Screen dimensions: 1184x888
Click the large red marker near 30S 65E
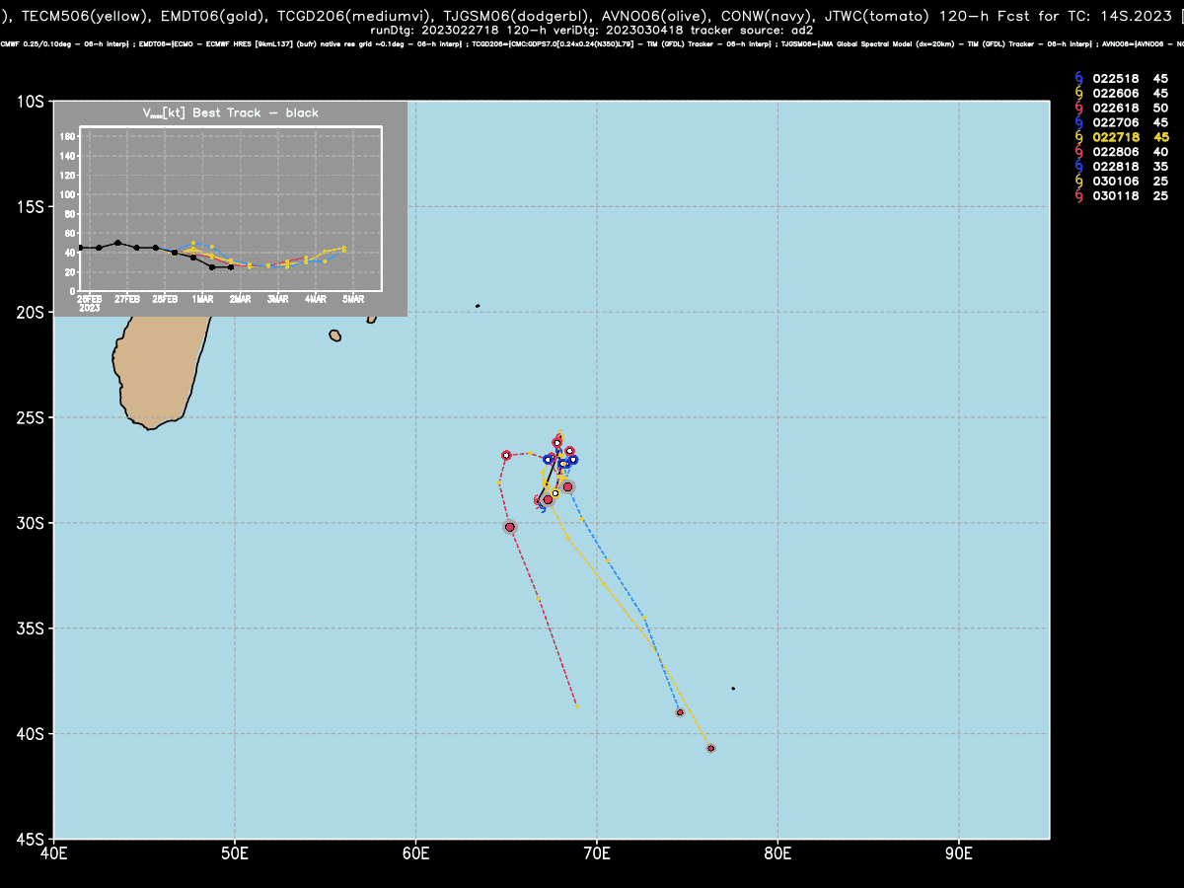point(510,527)
